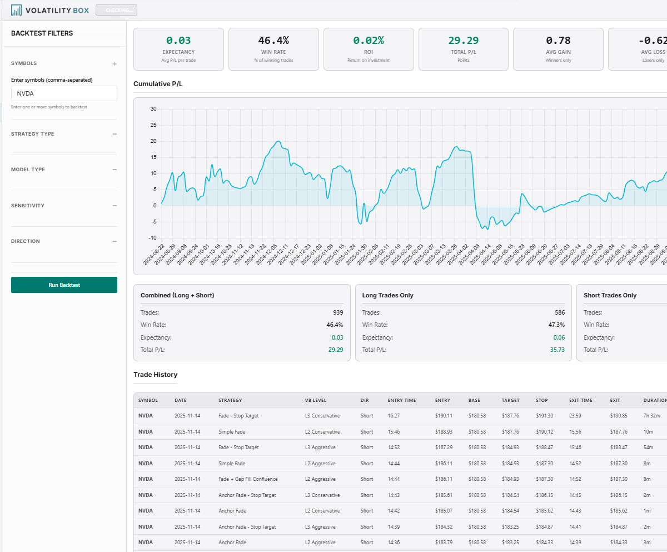667x552 pixels.
Task: Click the Long Trades Only panel title
Action: pos(388,295)
